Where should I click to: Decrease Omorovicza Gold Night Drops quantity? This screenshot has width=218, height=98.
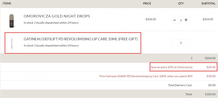(174, 20)
